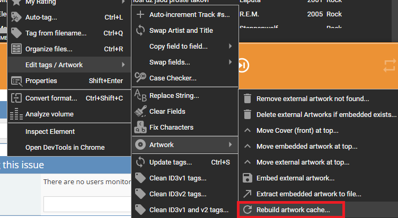Select Tag from filename menu entry
This screenshot has width=398, height=218.
pyautogui.click(x=56, y=33)
